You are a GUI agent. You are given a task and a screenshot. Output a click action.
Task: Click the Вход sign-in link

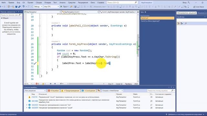(x=184, y=3)
